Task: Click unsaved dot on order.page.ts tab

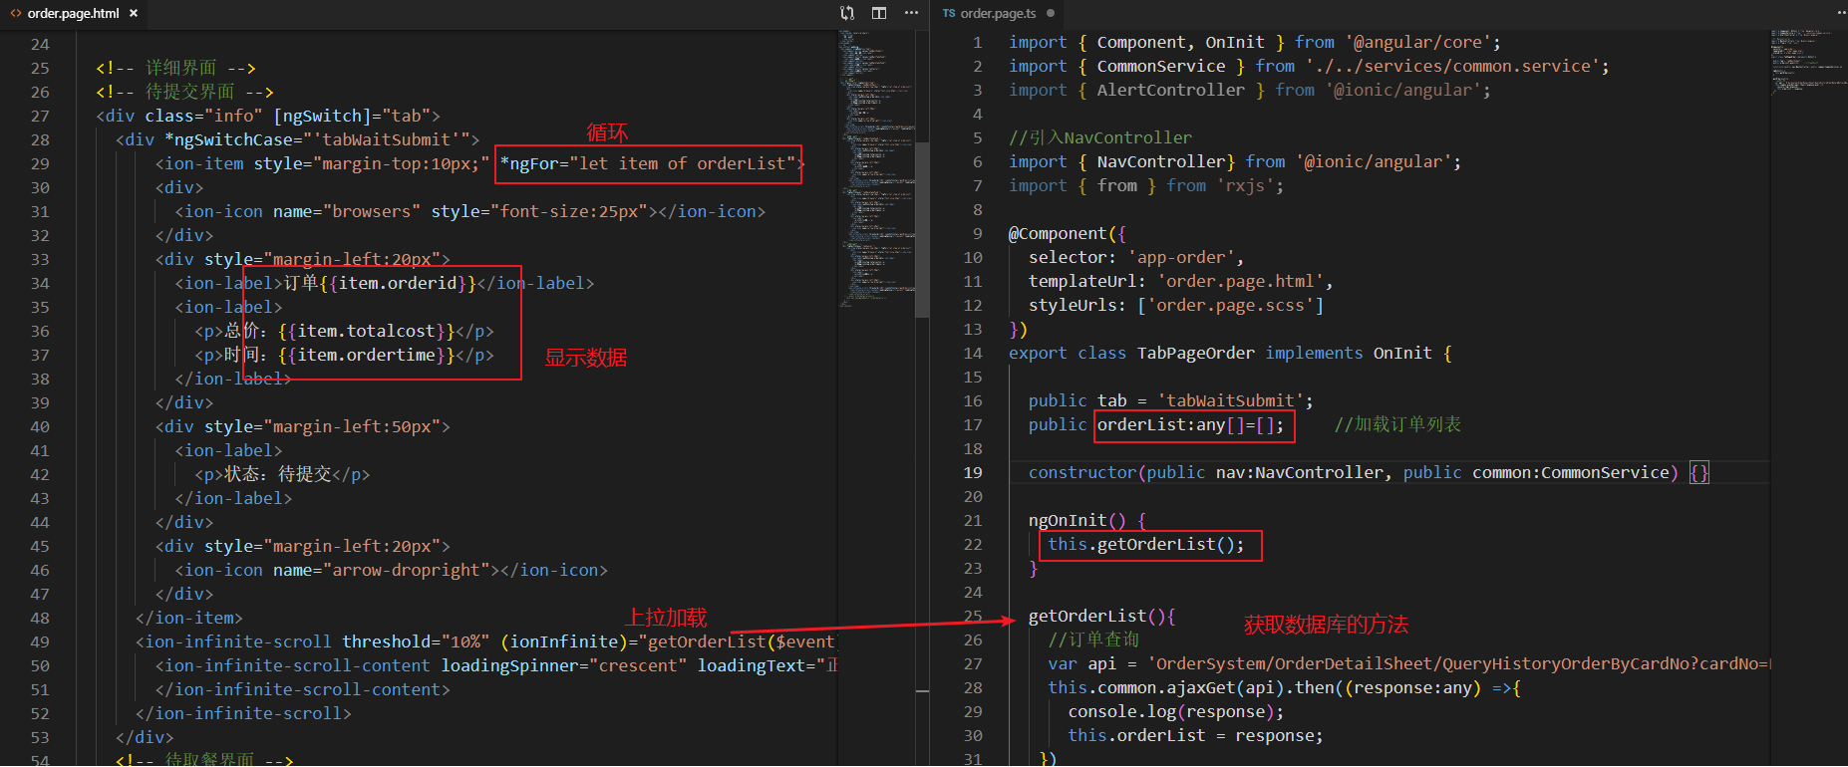Action: coord(1051,13)
